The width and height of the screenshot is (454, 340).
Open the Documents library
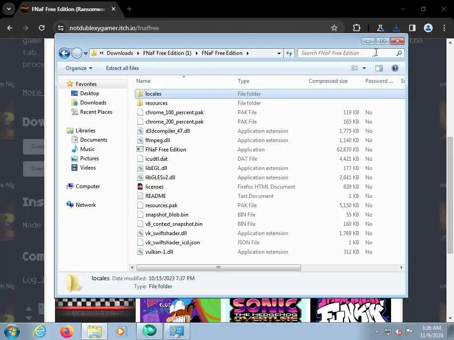94,140
